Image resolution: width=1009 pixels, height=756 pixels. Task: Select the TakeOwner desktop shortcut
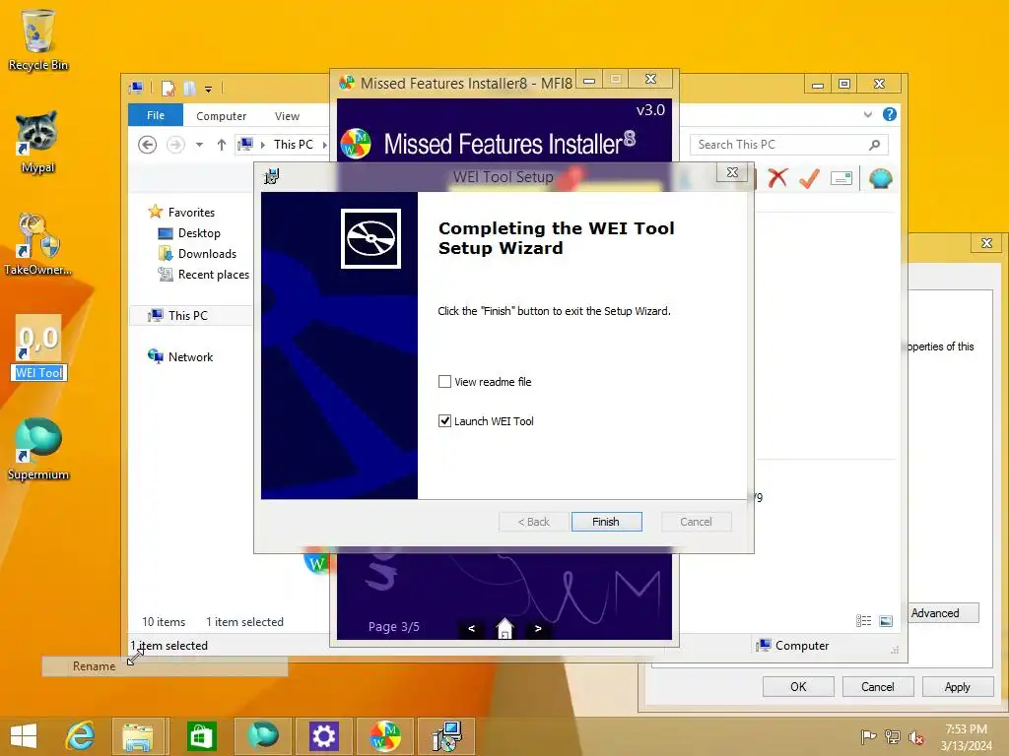tap(37, 244)
